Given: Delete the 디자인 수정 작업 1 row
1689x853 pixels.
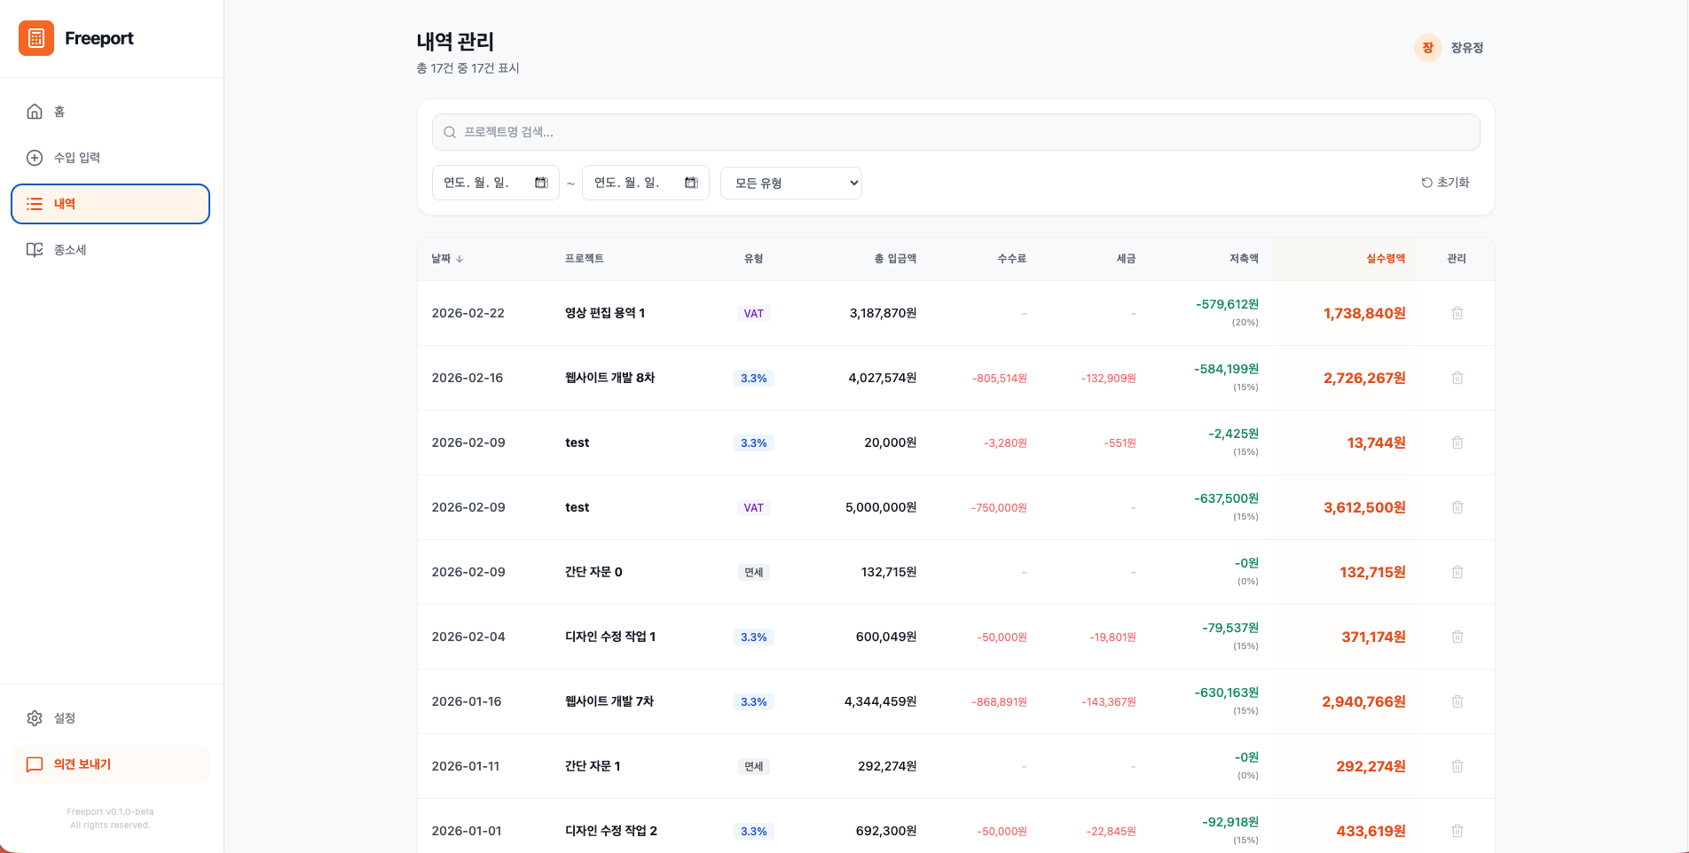Looking at the screenshot, I should coord(1457,637).
